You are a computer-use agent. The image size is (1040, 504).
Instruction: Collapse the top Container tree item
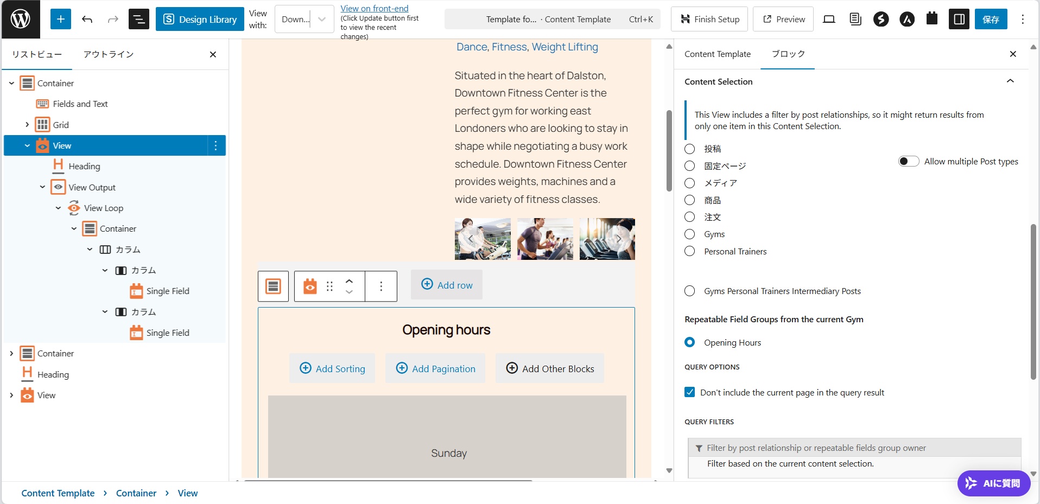click(11, 83)
